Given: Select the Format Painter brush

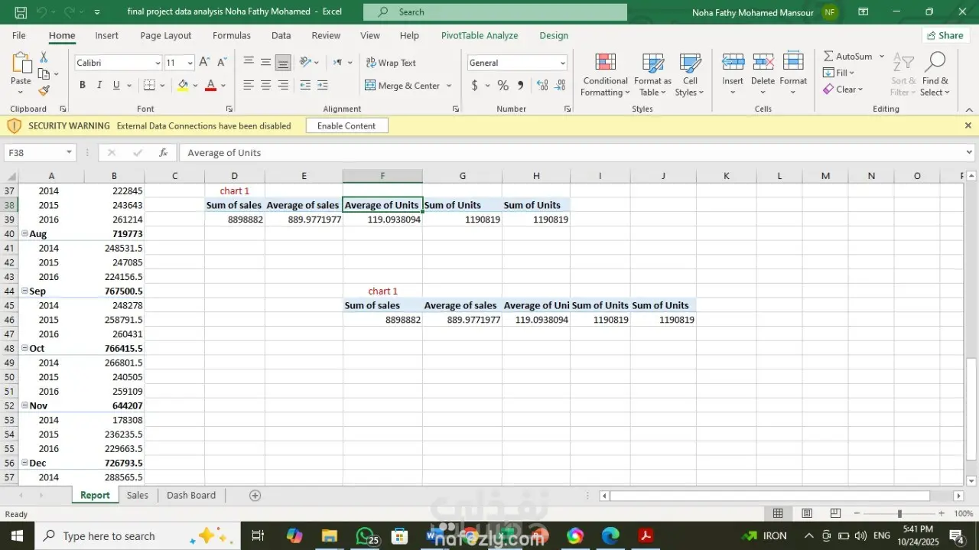Looking at the screenshot, I should (44, 90).
